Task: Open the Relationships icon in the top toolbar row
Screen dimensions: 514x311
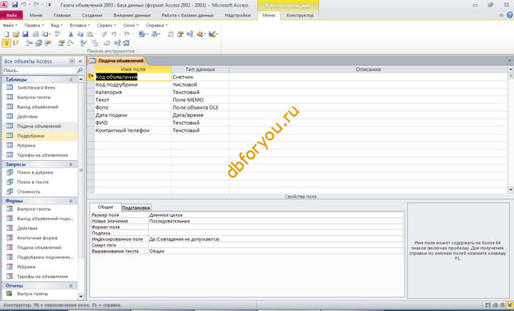Action: point(189,34)
